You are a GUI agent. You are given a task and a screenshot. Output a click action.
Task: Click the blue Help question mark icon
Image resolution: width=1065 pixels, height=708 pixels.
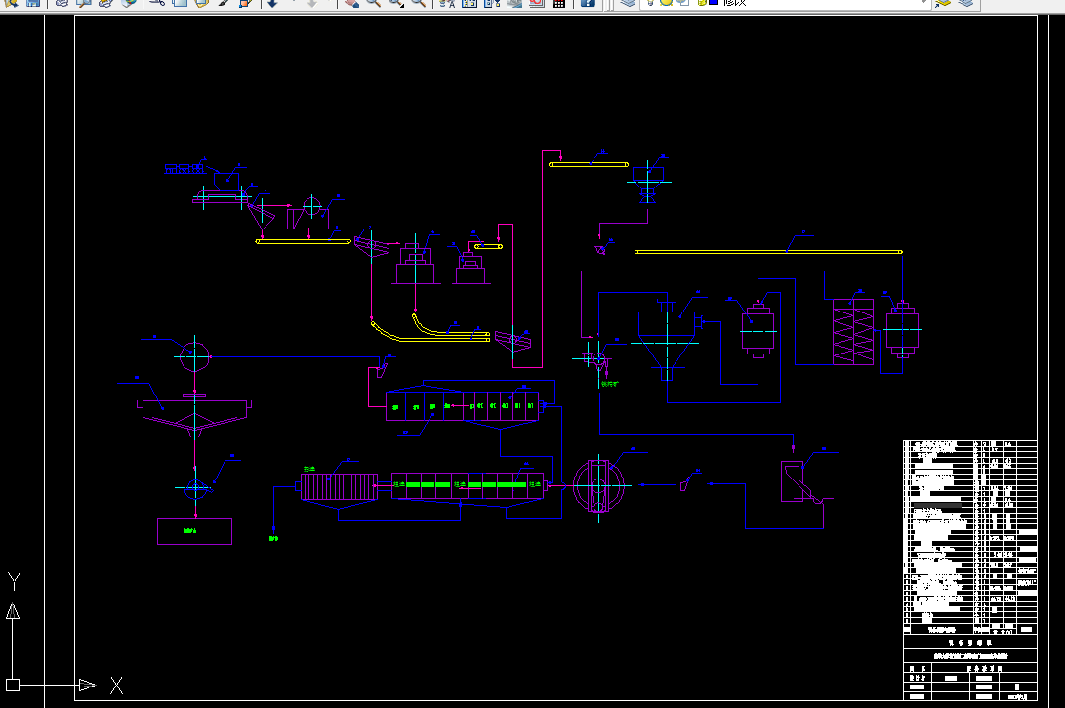click(589, 3)
